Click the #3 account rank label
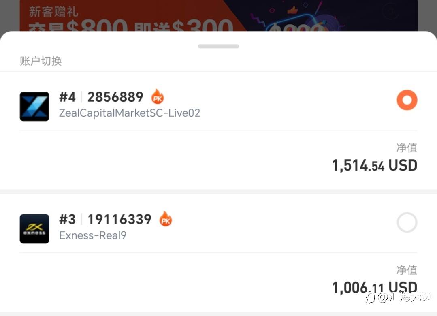 pyautogui.click(x=67, y=220)
